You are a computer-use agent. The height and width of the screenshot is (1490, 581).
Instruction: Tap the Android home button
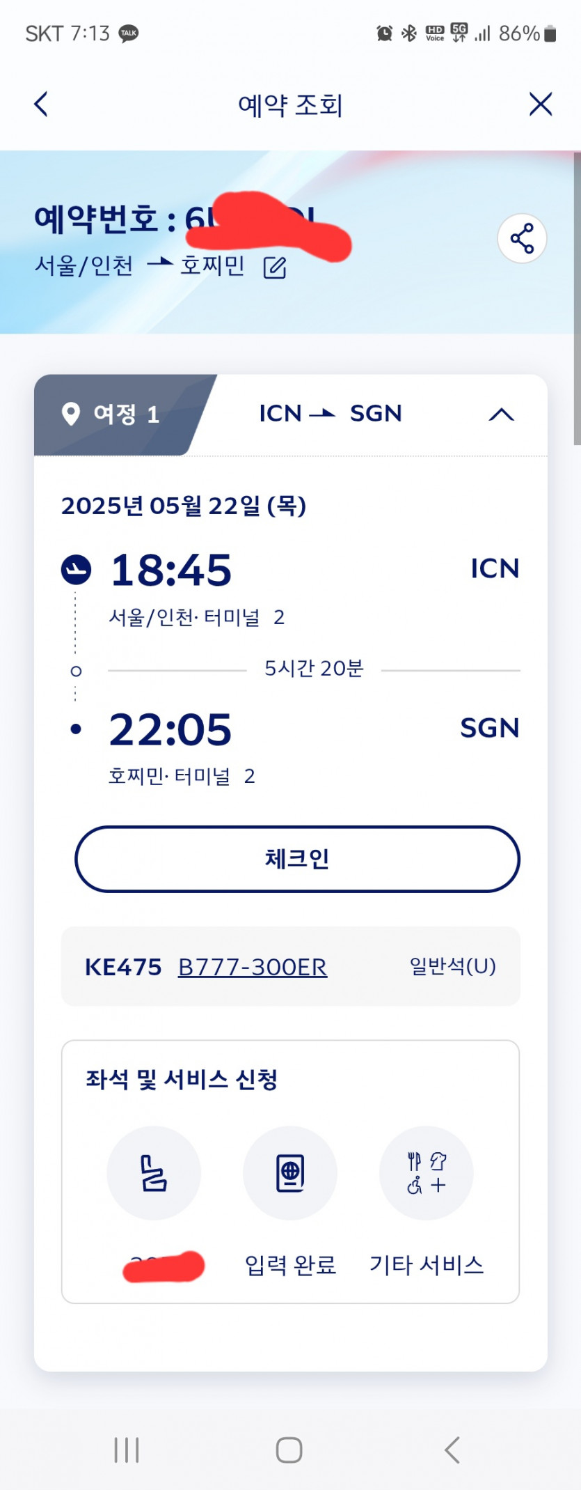(x=289, y=1450)
